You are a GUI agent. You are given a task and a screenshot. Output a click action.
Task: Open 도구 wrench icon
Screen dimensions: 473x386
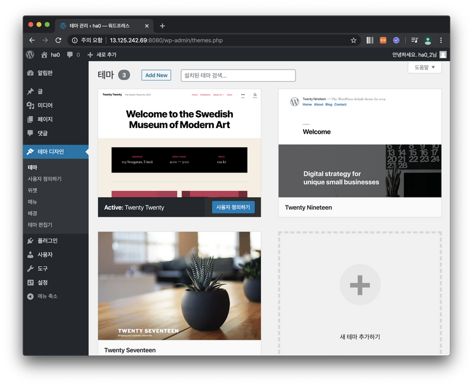click(x=30, y=268)
